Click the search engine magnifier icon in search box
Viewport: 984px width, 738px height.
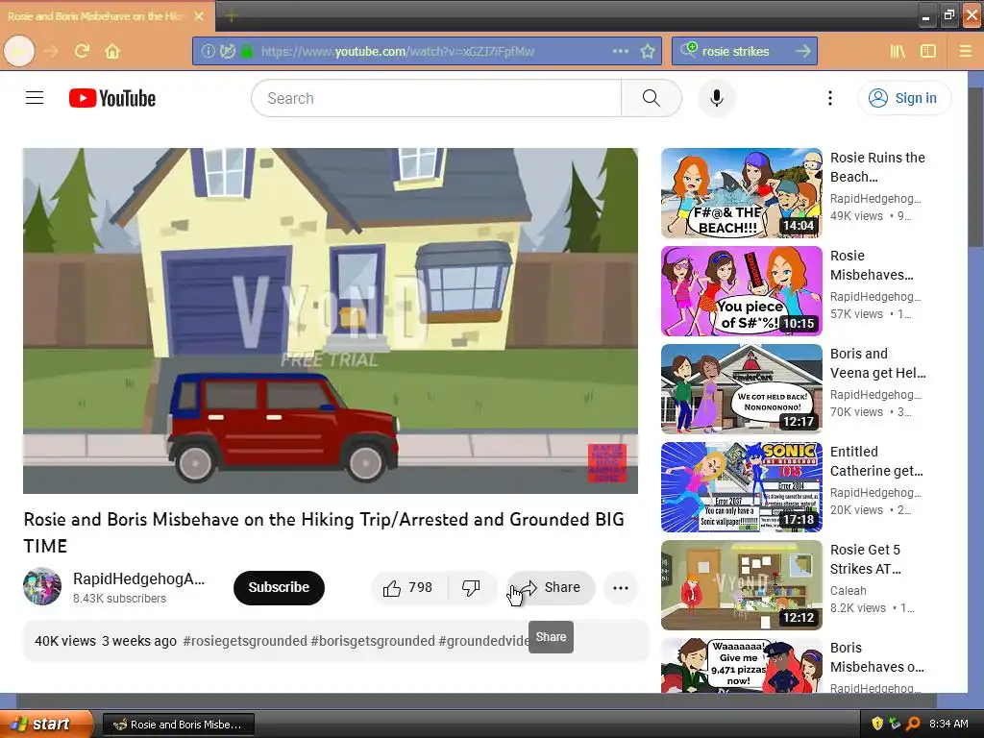point(688,50)
